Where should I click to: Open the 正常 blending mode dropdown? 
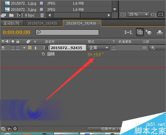pyautogui.click(x=98, y=48)
